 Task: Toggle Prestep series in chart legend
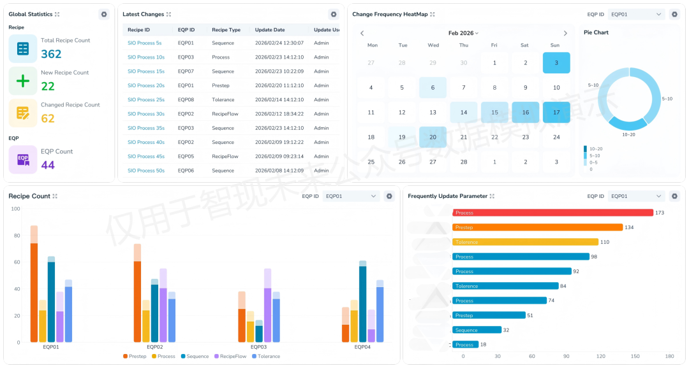coord(135,356)
